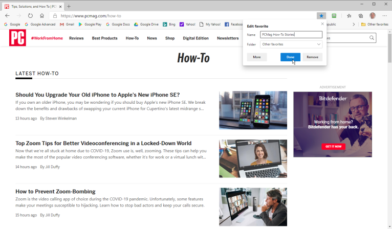The image size is (392, 229).
Task: Open the Favorites list icon
Action: (x=349, y=16)
